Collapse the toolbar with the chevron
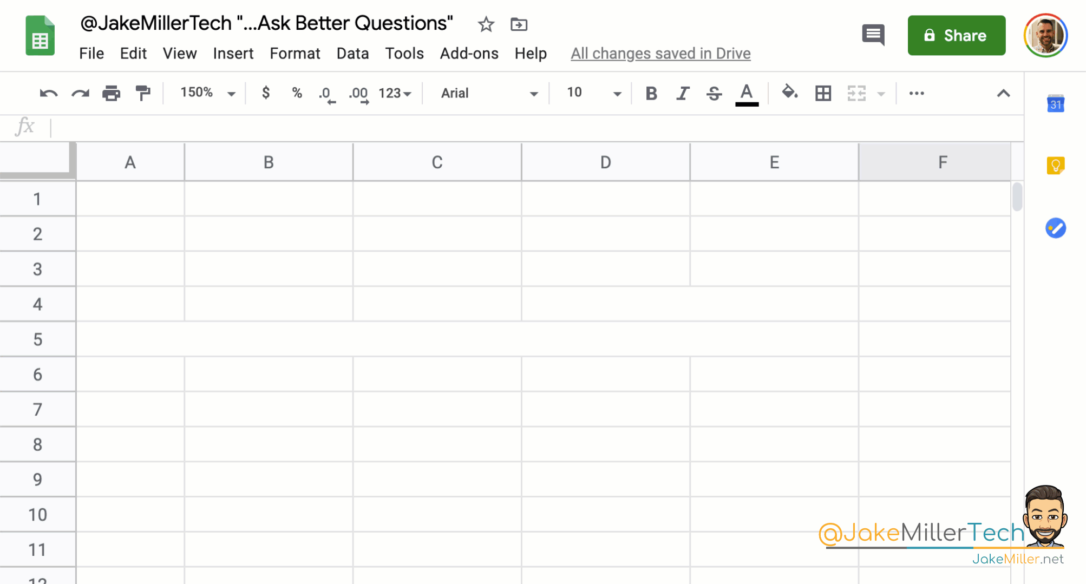 point(1004,93)
